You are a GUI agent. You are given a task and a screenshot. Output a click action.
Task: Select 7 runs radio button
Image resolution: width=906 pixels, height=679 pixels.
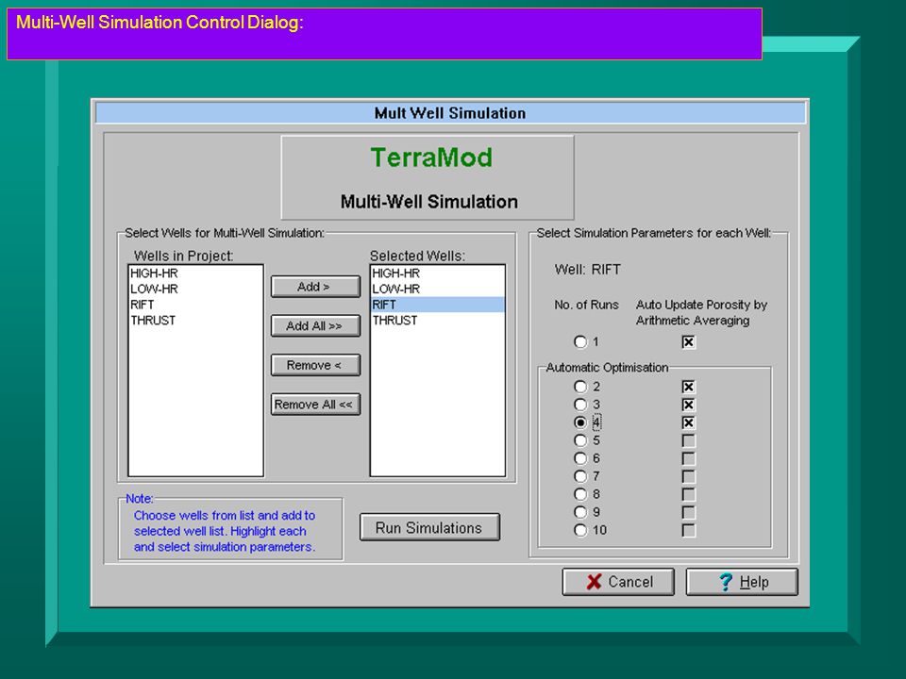580,475
